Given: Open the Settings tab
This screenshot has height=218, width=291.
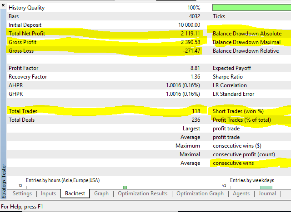Looking at the screenshot, I should point(22,193).
